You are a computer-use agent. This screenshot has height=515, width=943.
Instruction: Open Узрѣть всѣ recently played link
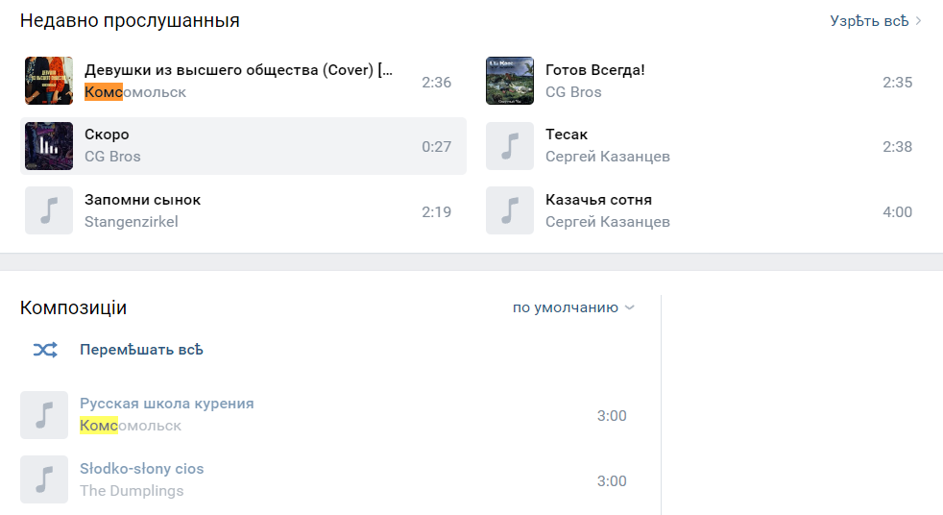coord(869,21)
